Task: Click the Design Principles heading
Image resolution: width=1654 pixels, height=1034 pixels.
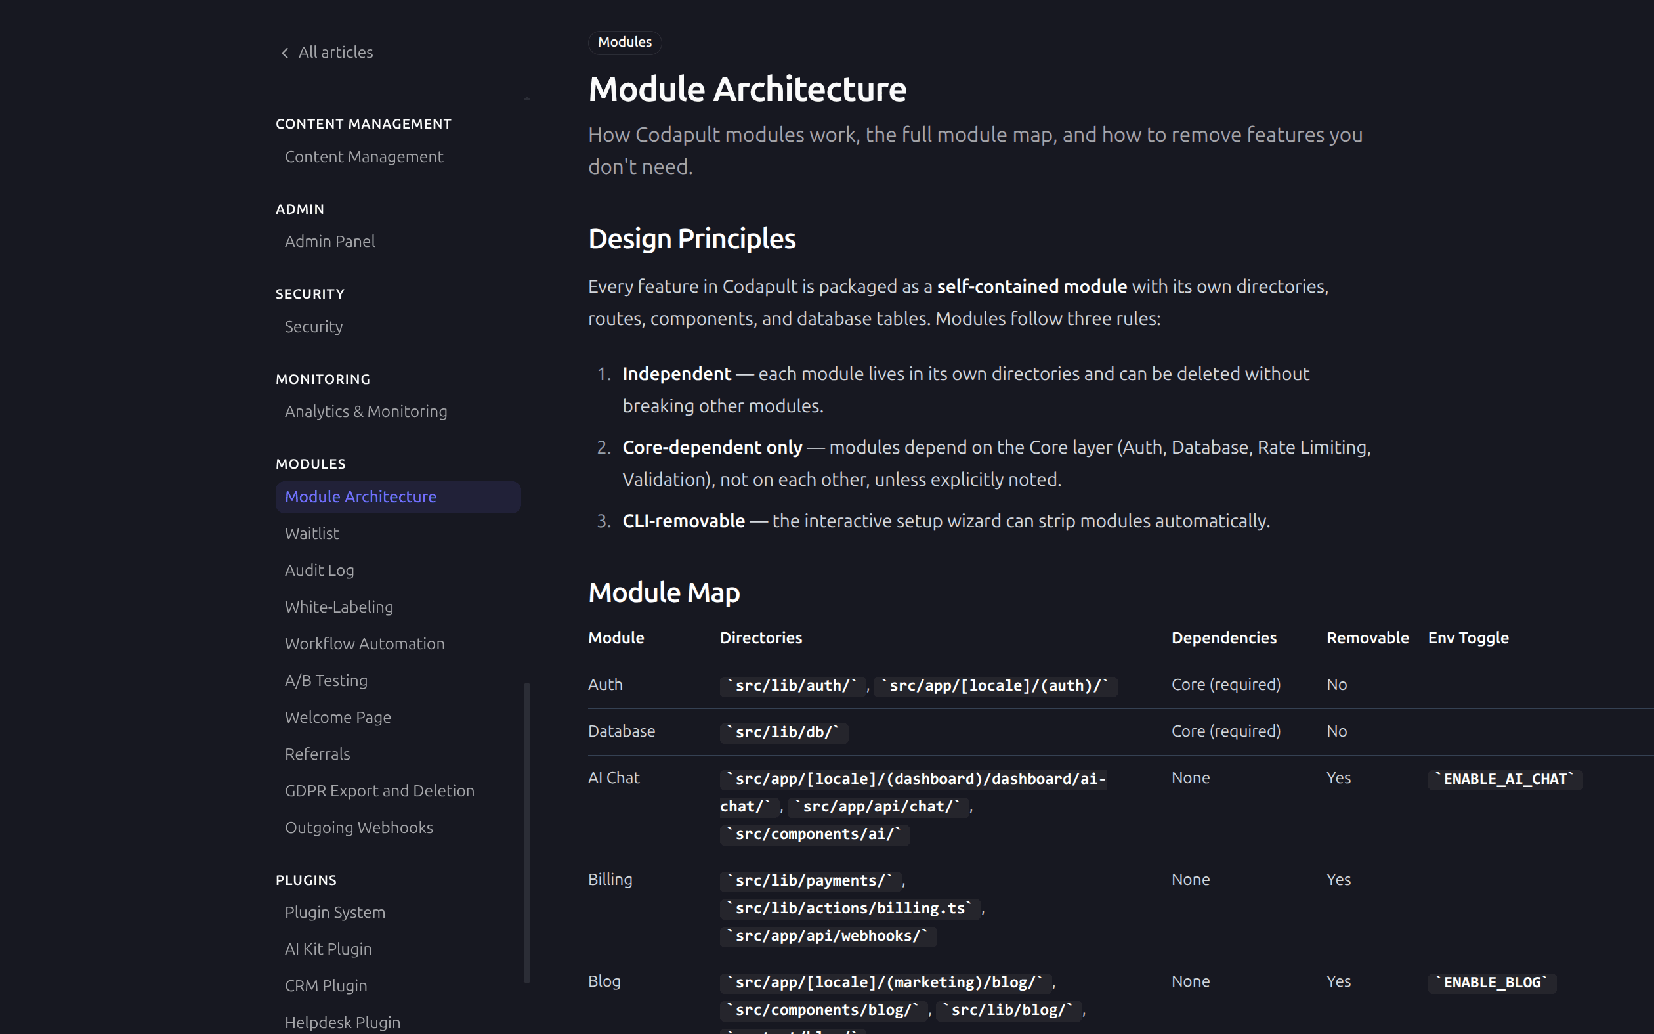Action: (x=692, y=239)
